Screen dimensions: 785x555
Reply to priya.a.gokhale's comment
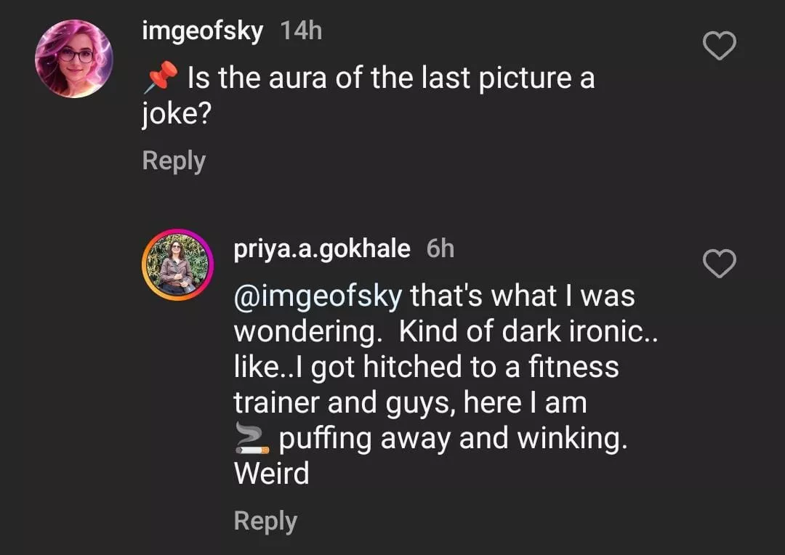(265, 521)
